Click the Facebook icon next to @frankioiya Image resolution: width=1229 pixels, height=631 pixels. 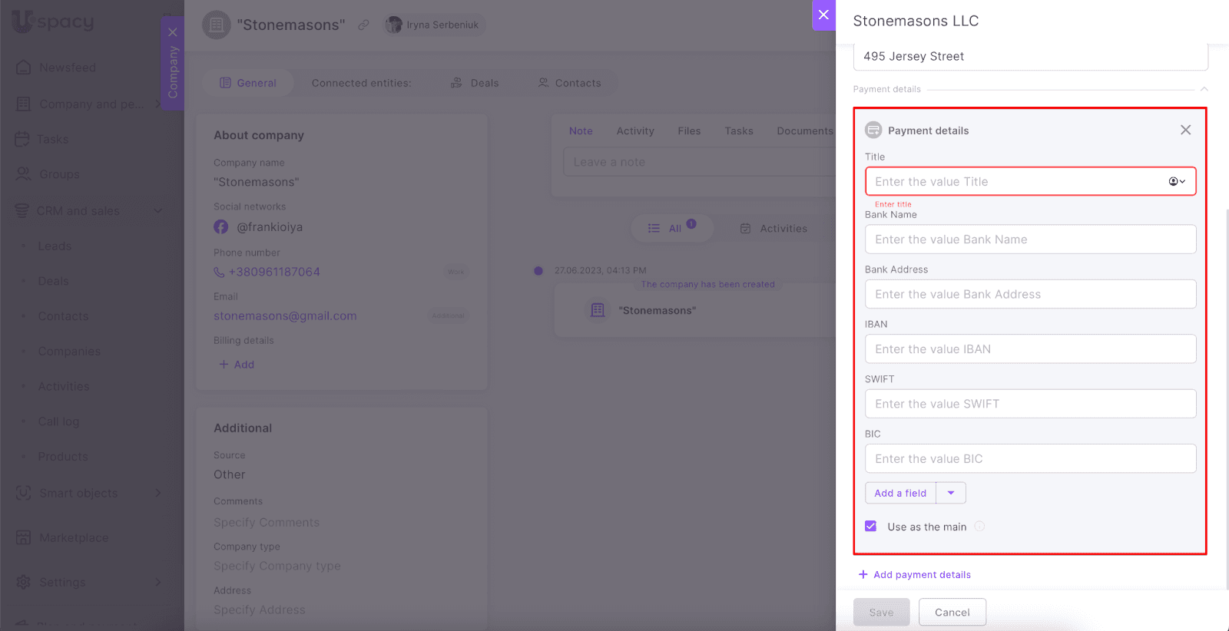221,227
